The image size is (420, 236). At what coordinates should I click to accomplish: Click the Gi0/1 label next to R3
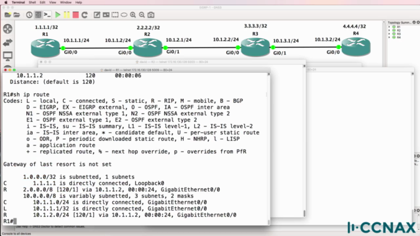280,53
